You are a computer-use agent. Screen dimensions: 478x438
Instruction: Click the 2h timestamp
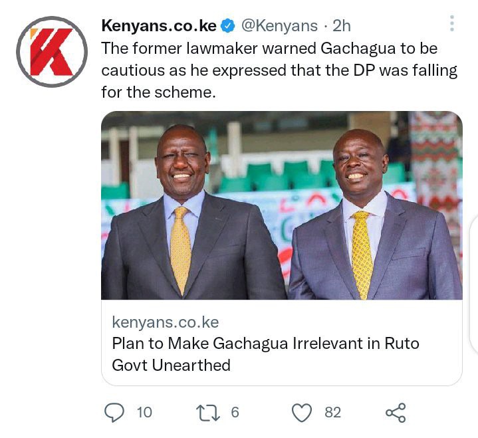(342, 26)
